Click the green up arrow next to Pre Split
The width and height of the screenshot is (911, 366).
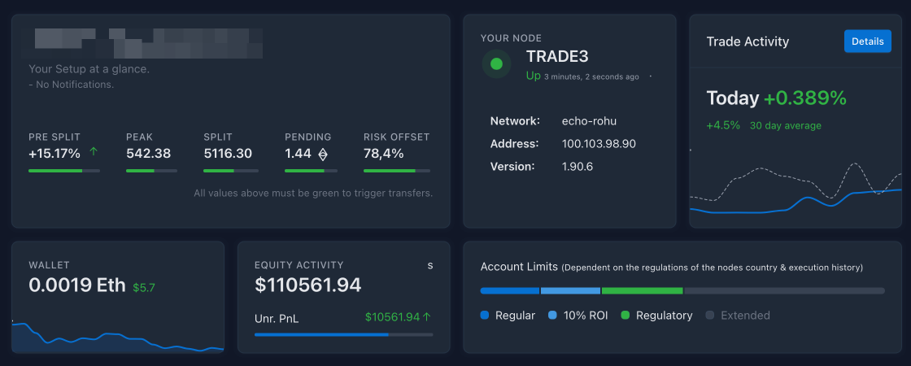click(94, 152)
